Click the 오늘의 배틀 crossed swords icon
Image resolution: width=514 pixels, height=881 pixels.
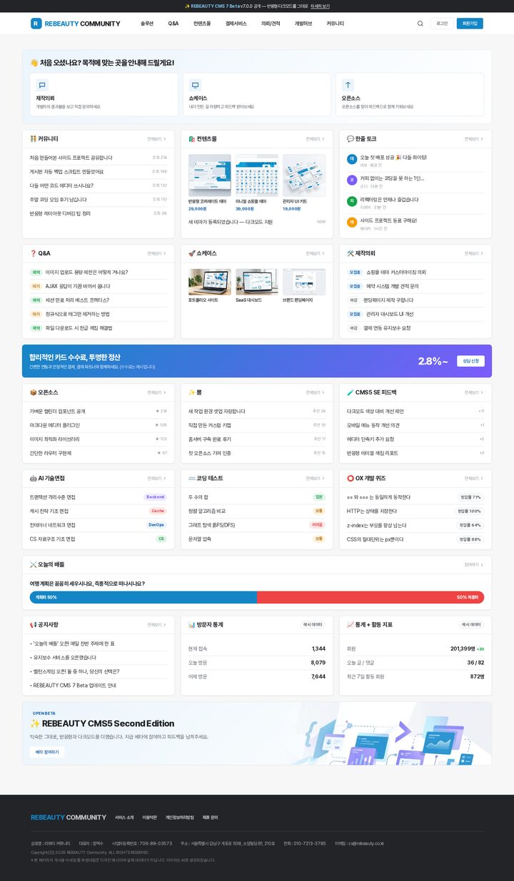pyautogui.click(x=33, y=564)
